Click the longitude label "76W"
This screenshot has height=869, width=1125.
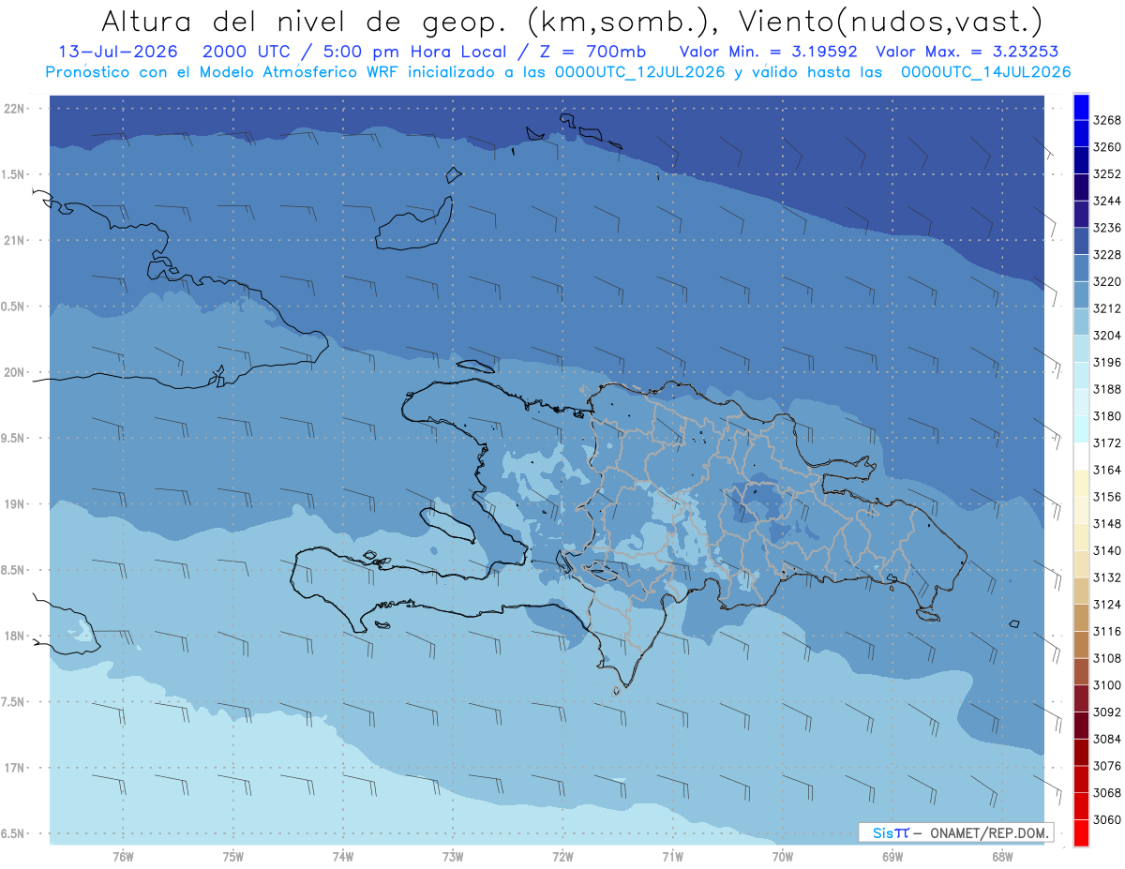(x=123, y=857)
